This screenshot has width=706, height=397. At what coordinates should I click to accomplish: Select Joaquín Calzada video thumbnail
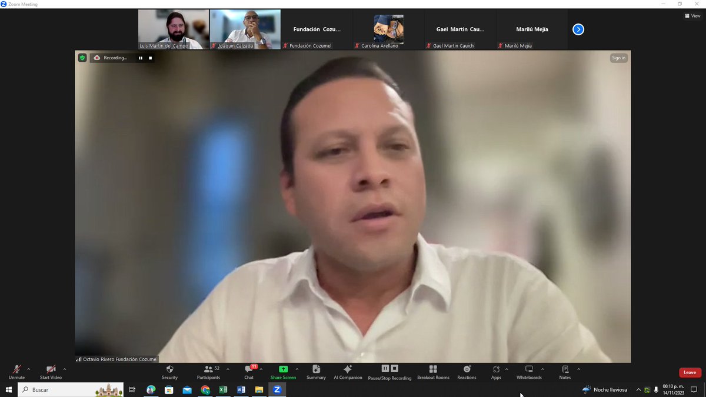point(245,29)
